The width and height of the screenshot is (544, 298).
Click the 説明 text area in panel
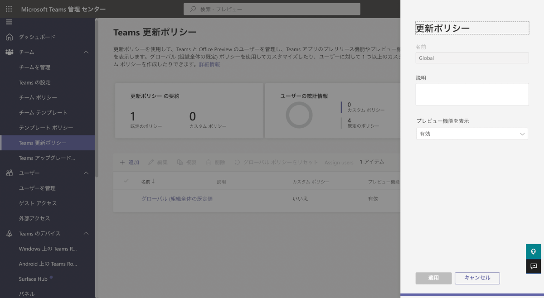click(472, 94)
